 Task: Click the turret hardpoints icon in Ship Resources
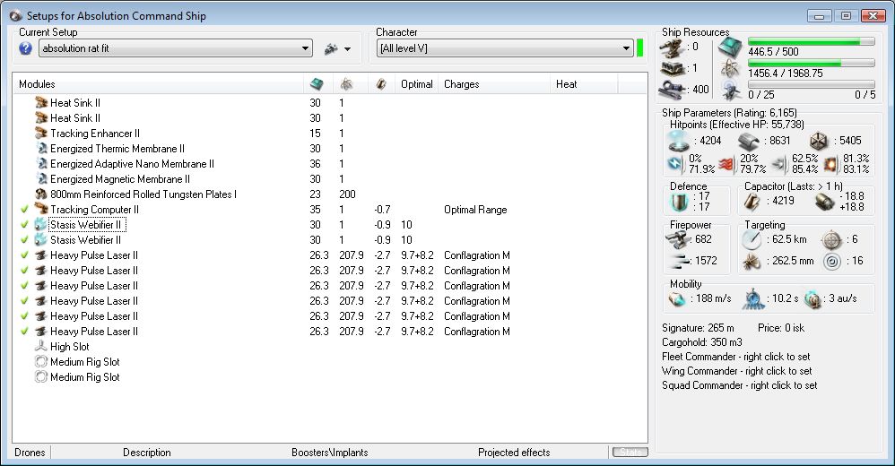pyautogui.click(x=673, y=47)
